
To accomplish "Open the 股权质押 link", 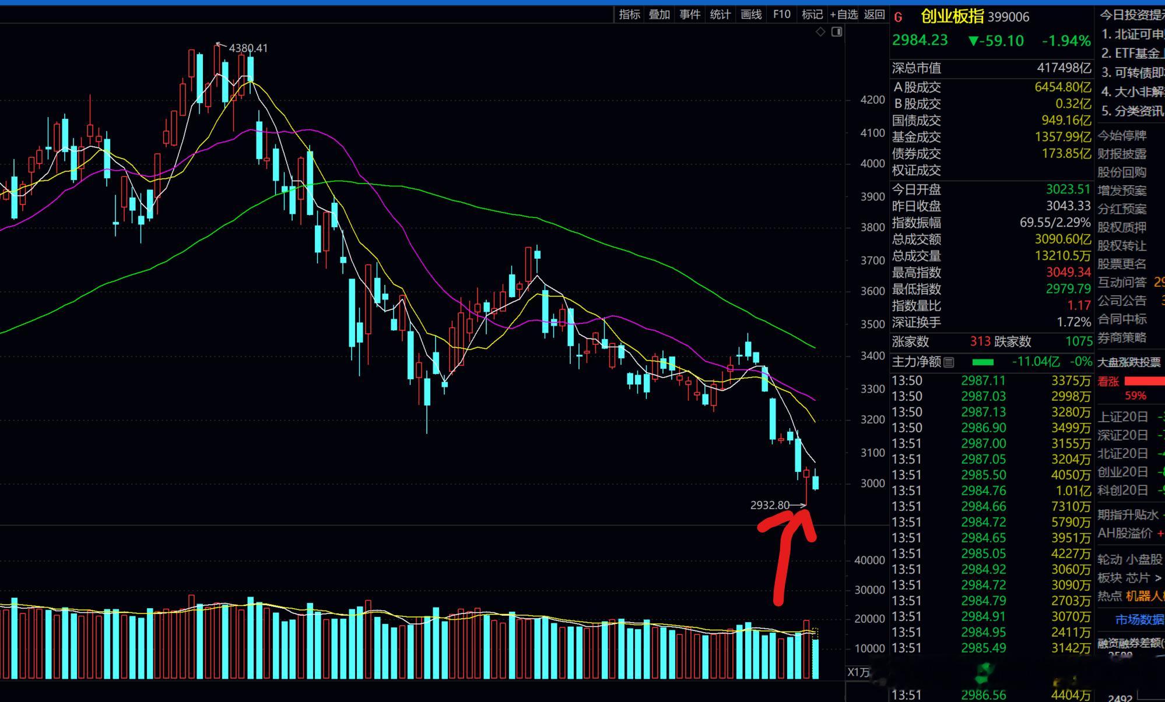I will point(1122,227).
